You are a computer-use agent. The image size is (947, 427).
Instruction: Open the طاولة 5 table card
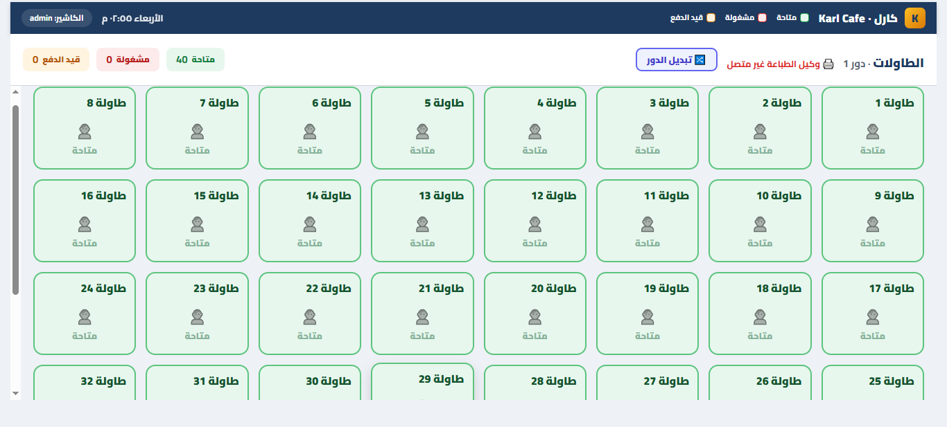click(x=422, y=128)
